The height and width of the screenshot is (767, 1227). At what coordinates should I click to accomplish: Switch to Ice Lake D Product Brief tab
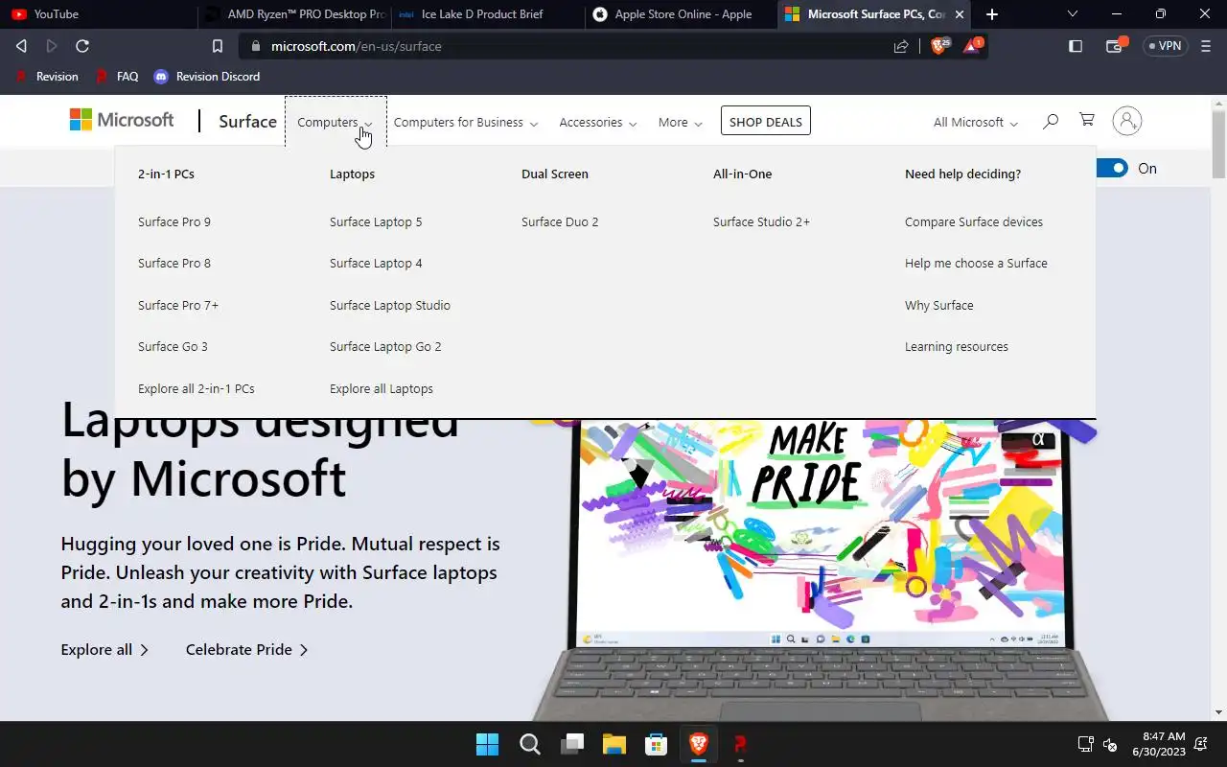coord(487,14)
